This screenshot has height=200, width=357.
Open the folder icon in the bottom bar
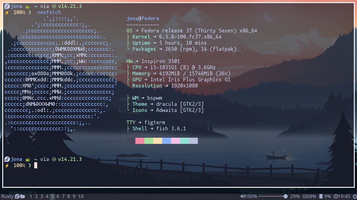click(23, 196)
